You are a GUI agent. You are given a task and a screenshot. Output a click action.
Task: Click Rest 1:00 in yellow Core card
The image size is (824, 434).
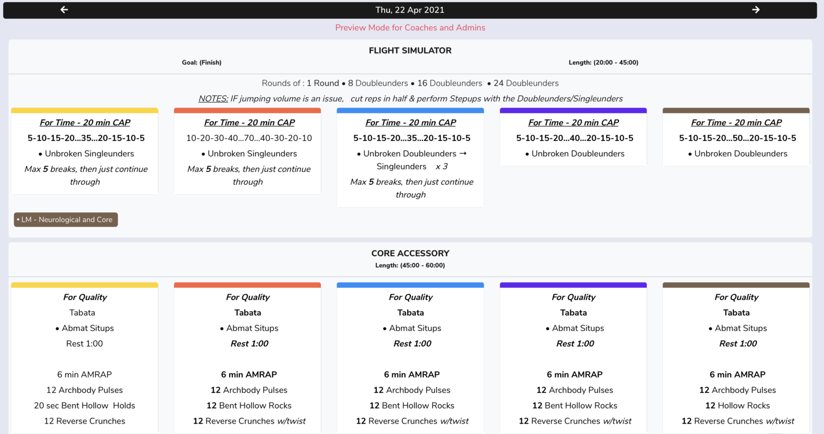point(85,343)
